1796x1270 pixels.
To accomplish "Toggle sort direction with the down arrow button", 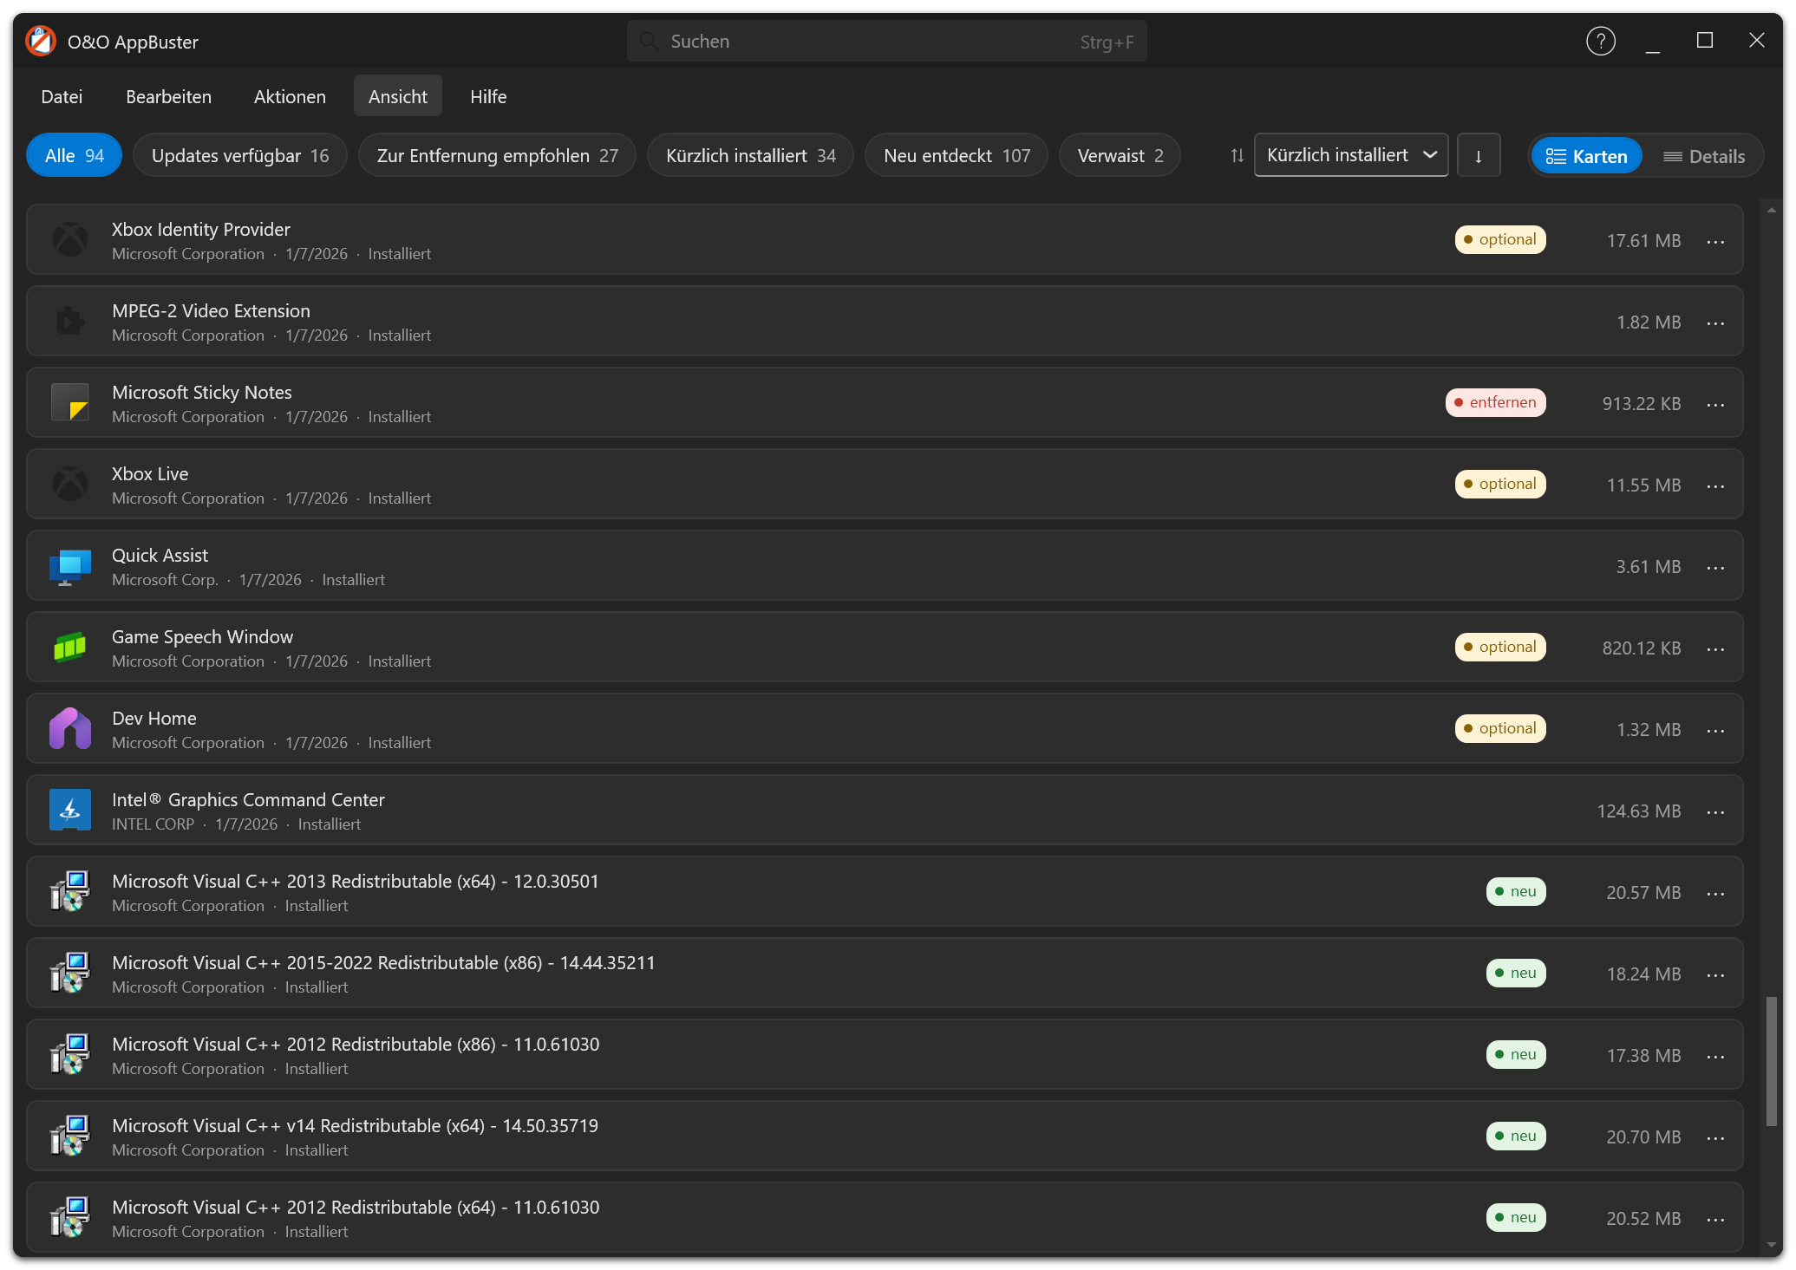I will [1479, 155].
